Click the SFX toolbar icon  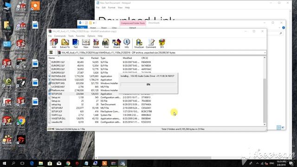click(x=162, y=43)
